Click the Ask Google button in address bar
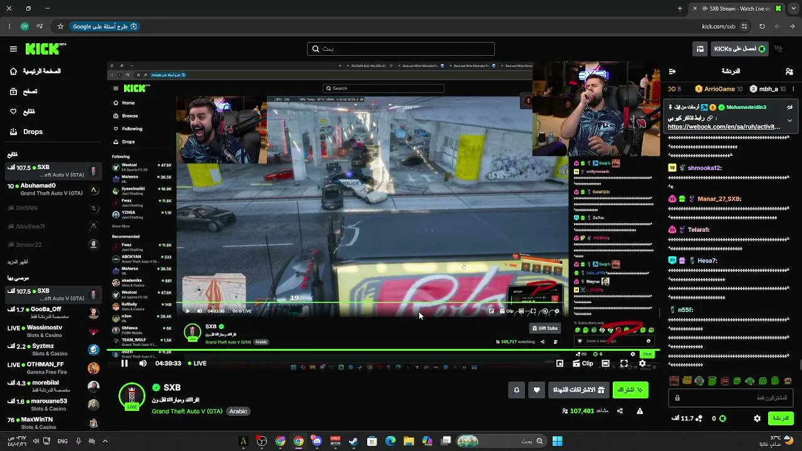Screen dimensions: 802x451 click(105, 26)
